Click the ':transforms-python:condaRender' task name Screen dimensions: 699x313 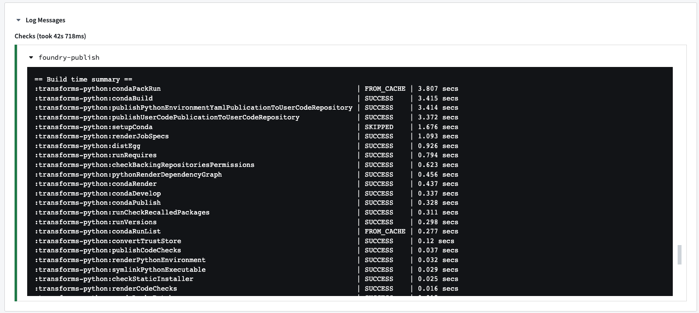(x=96, y=184)
